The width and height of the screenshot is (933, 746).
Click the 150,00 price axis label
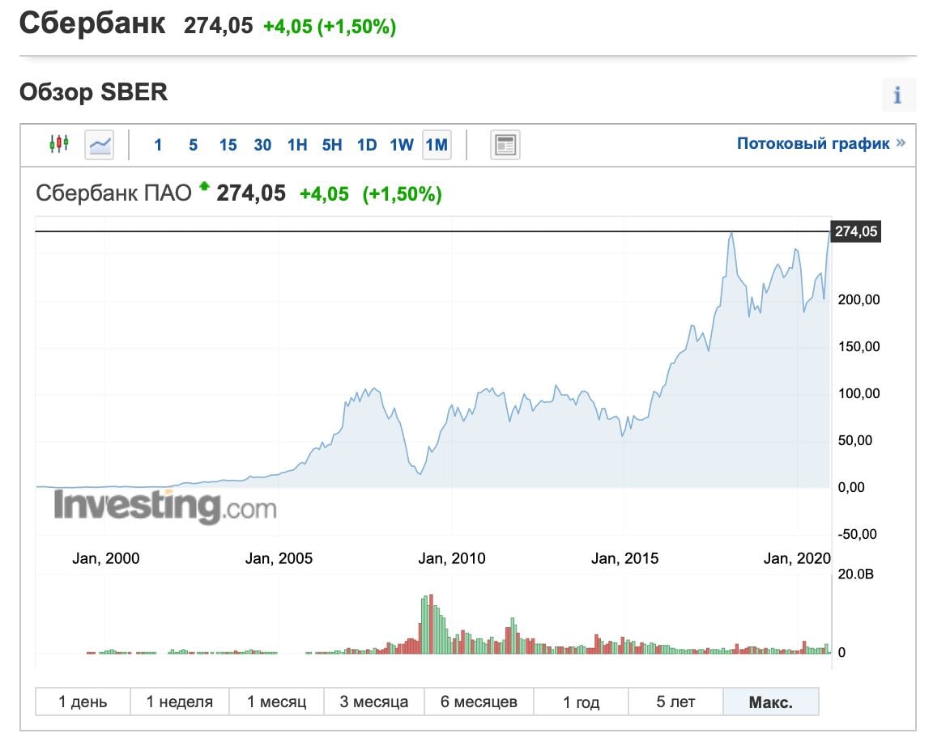(858, 346)
